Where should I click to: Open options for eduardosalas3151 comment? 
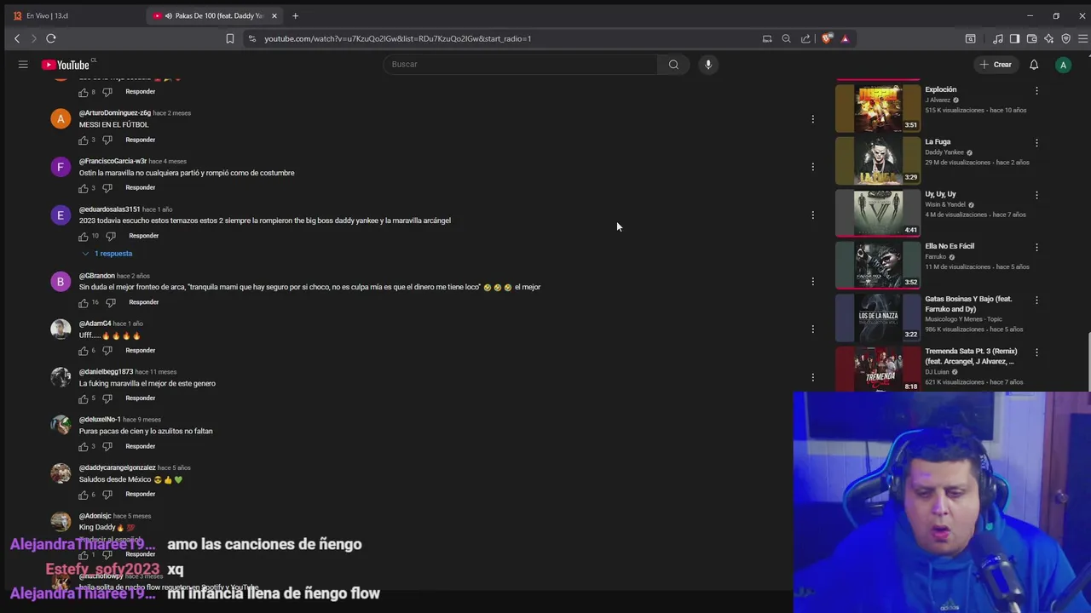click(x=813, y=215)
